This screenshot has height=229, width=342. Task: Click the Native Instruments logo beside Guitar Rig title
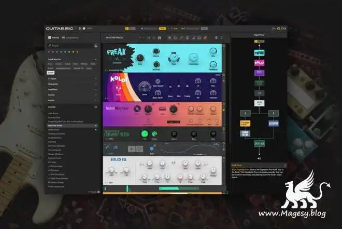tap(80, 29)
